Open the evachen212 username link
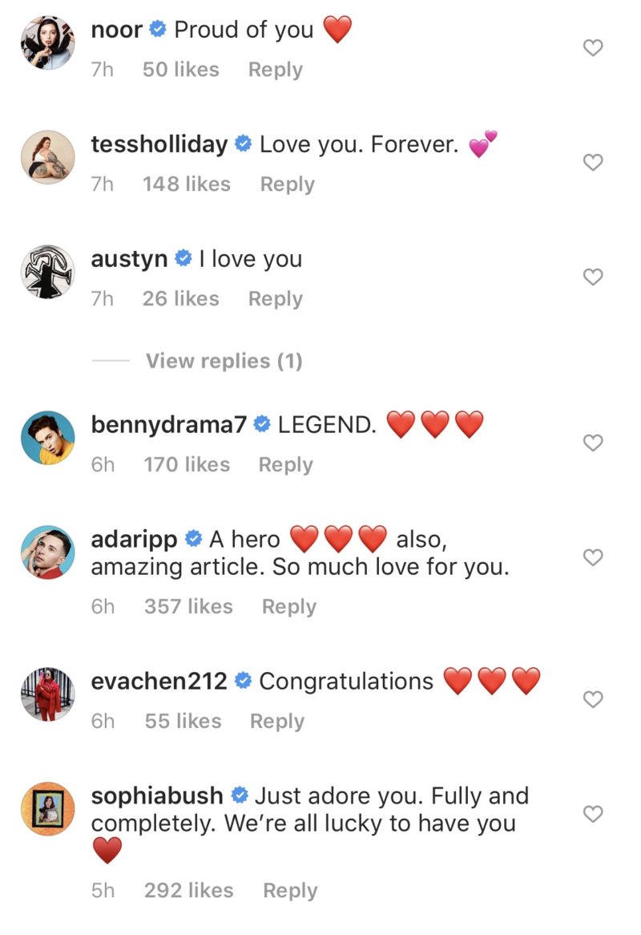Image resolution: width=641 pixels, height=935 pixels. click(159, 682)
